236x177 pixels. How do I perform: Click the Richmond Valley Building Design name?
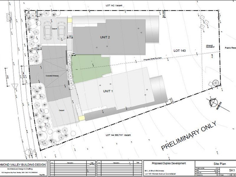[x=23, y=165]
